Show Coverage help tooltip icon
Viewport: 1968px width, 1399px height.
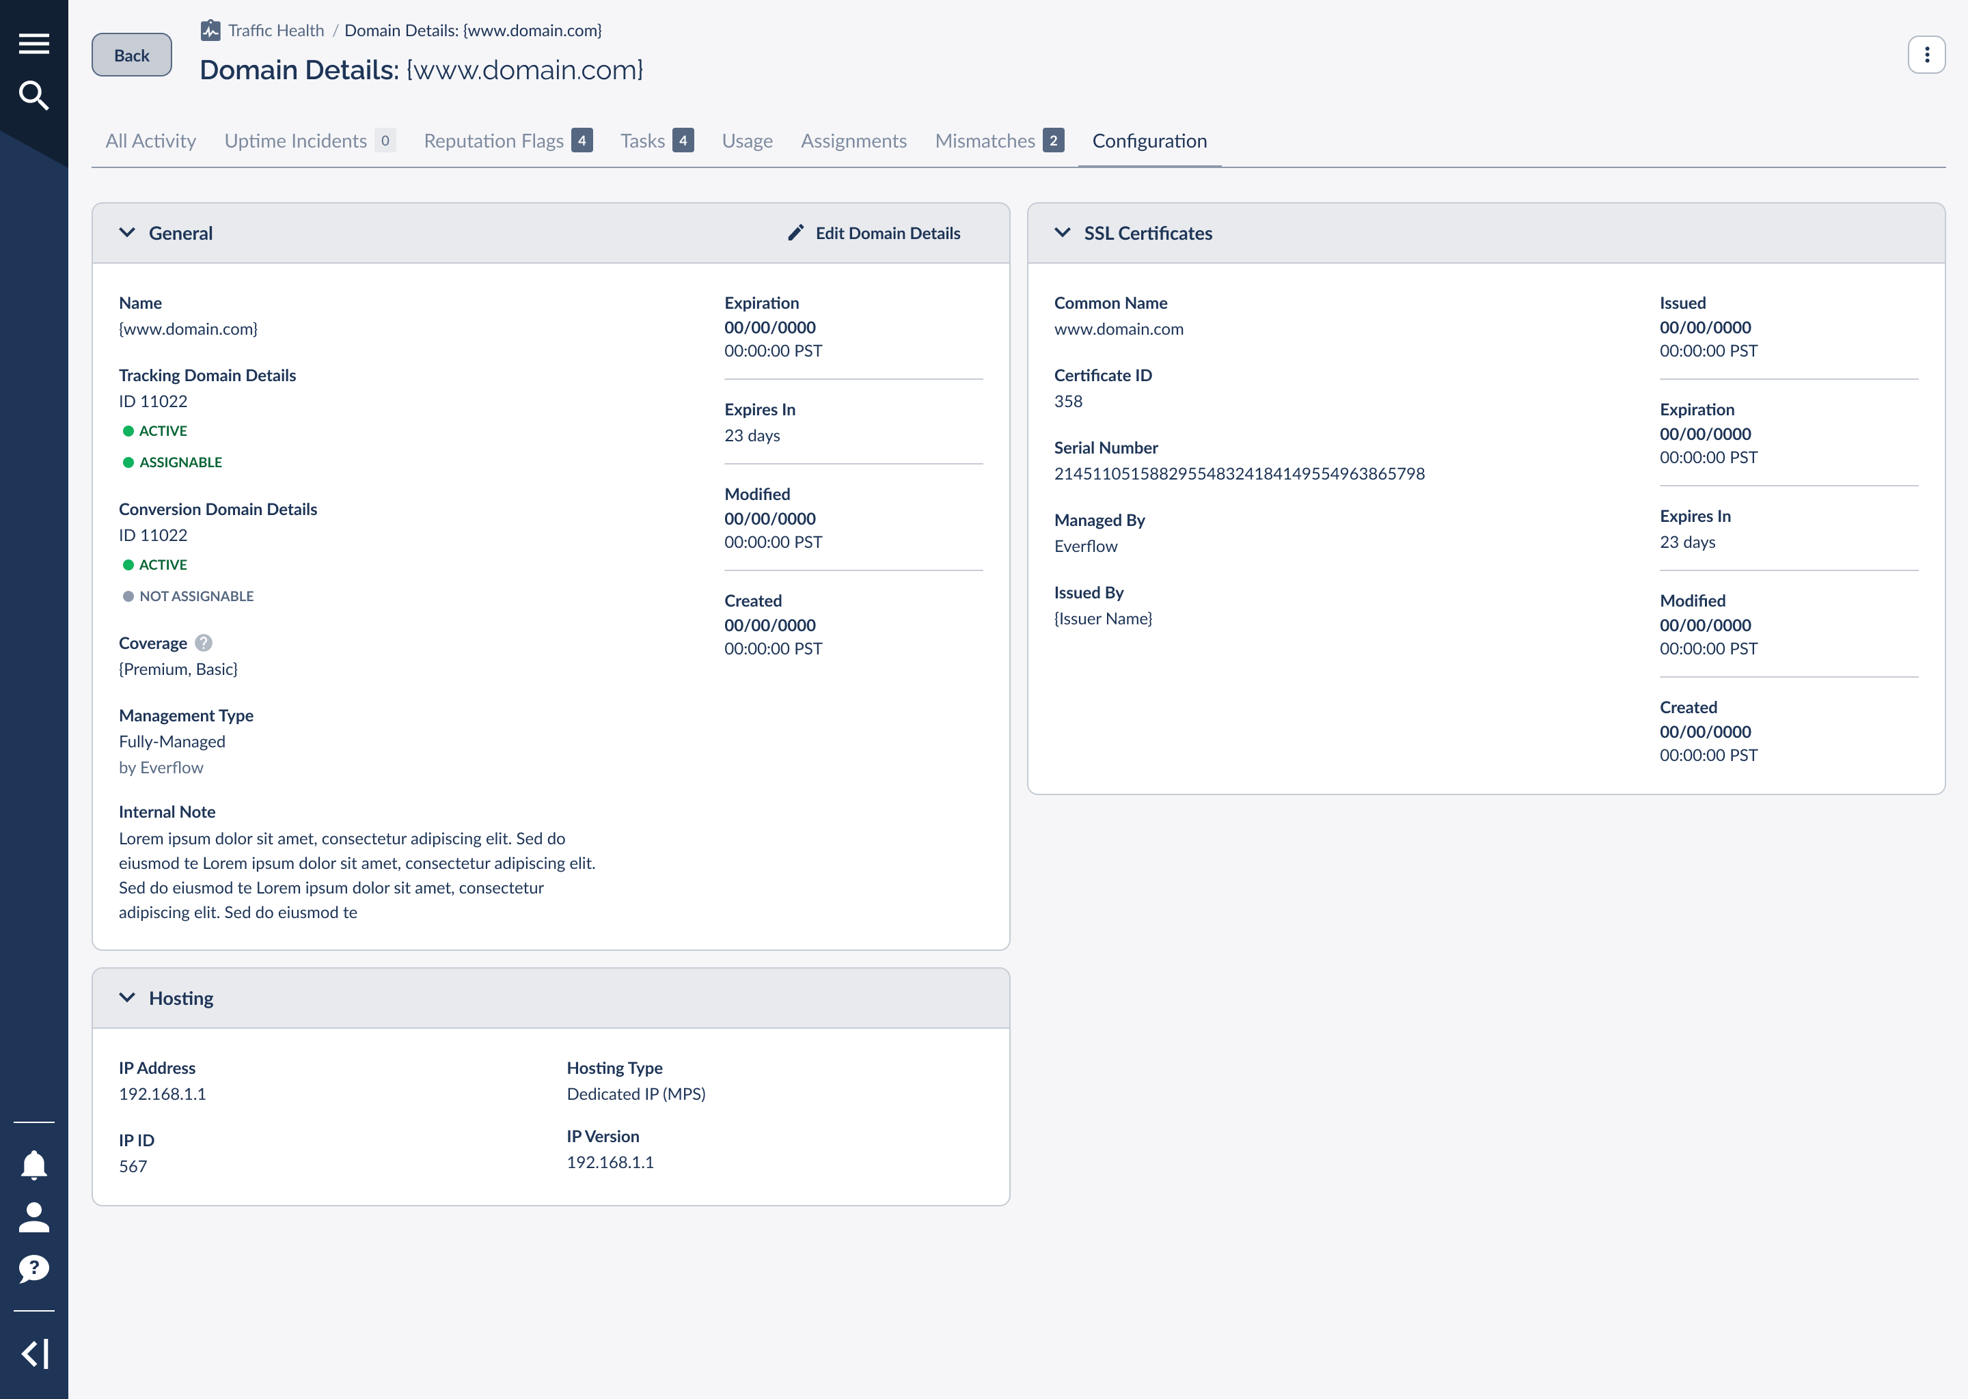pos(204,643)
